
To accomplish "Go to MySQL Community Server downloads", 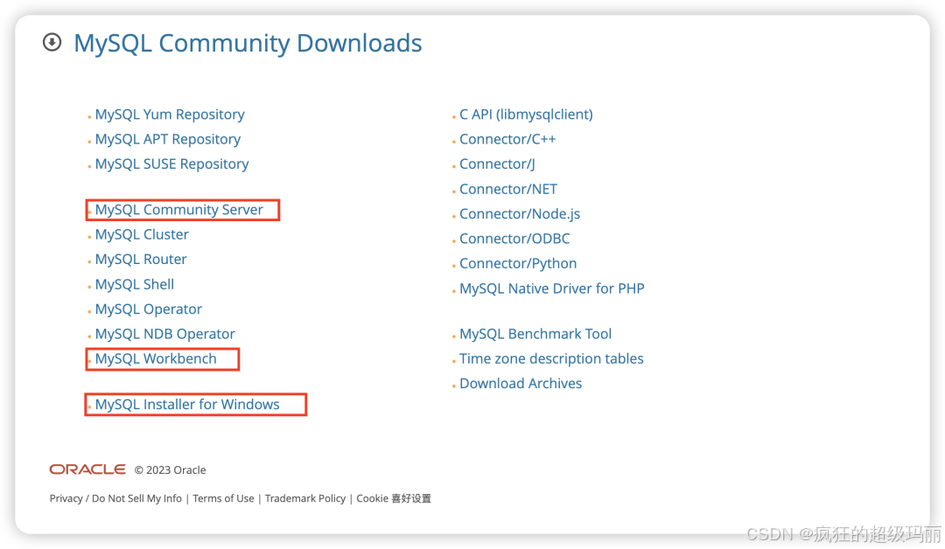I will tap(179, 210).
